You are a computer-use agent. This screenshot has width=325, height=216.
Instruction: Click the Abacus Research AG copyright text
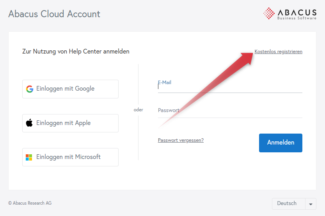30,203
